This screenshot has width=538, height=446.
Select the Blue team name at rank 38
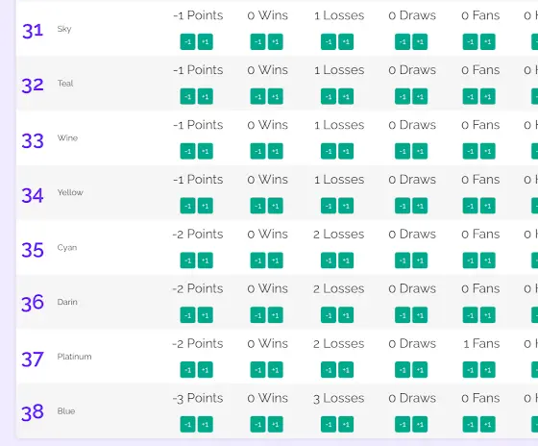66,411
